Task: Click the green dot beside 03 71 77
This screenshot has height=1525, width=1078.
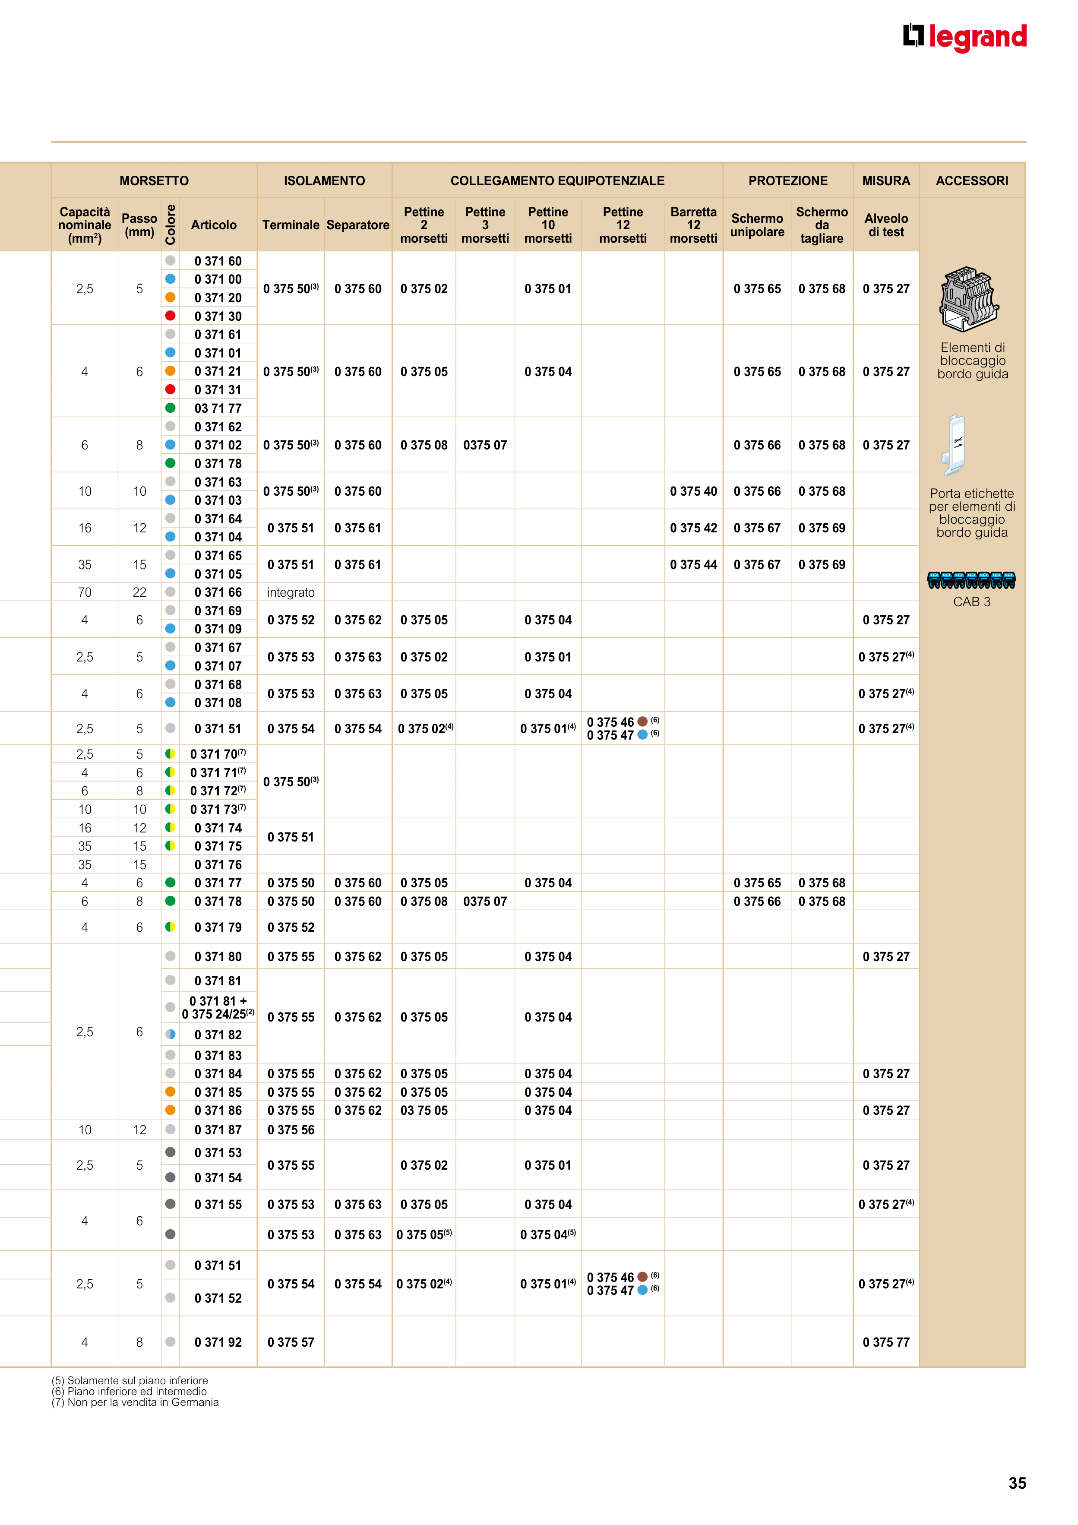Action: pyautogui.click(x=171, y=408)
